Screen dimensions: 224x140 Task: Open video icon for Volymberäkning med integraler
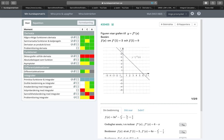(78, 90)
